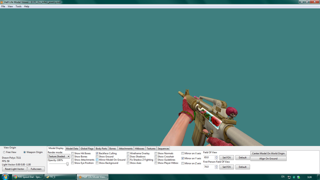320x180 pixels.
Task: Click the Field Of View input showing 65.0
Action: 209,158
